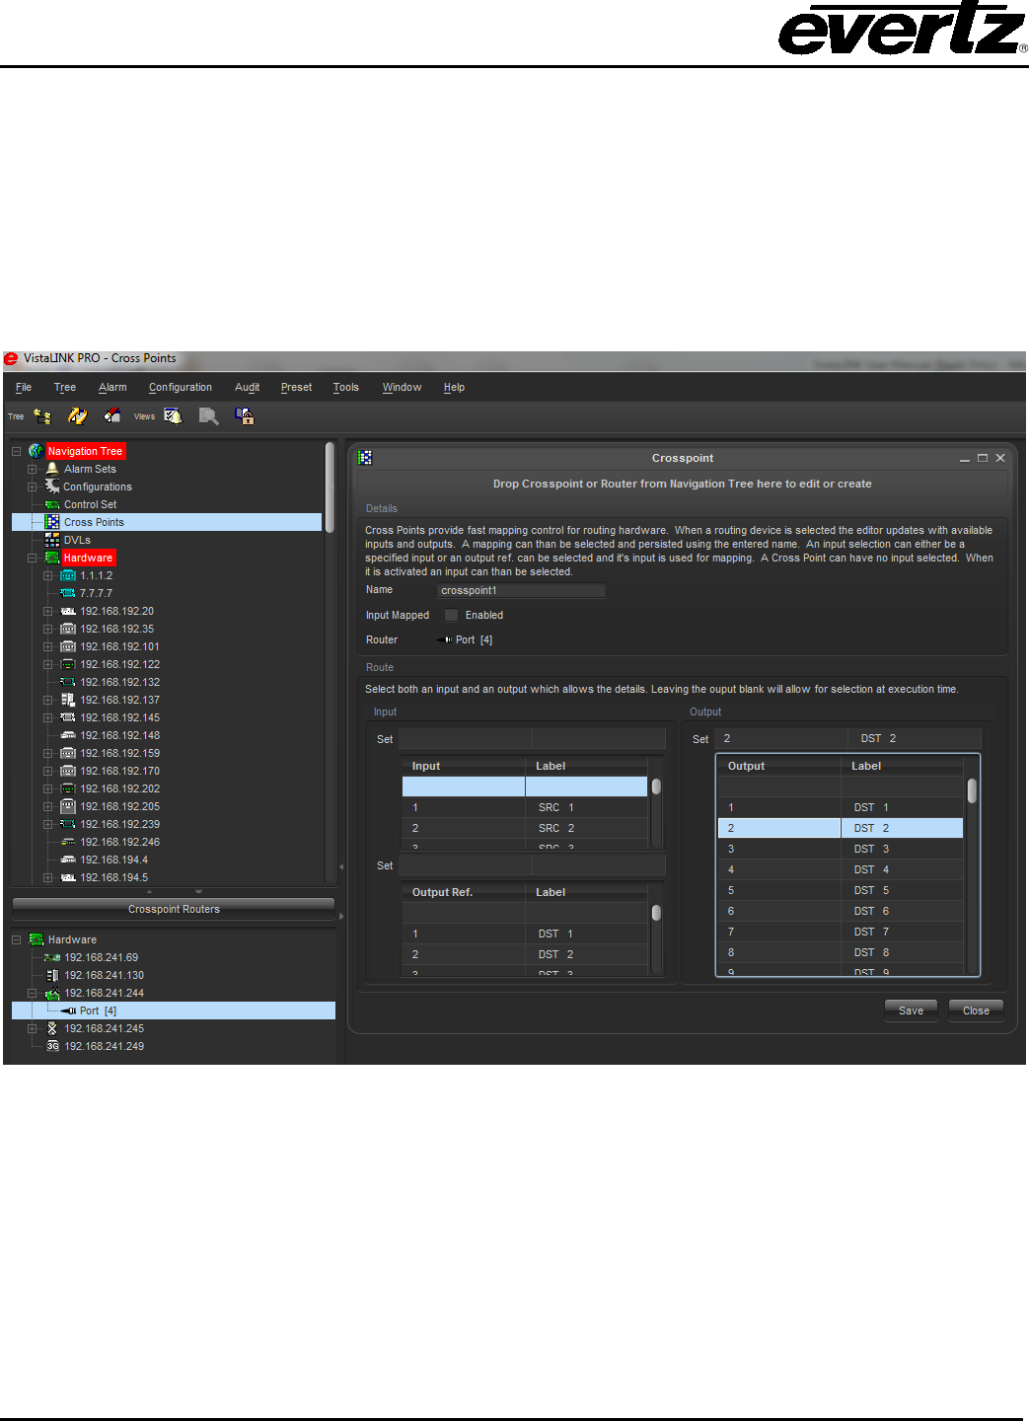
Task: Click the Save button
Action: [x=912, y=1010]
